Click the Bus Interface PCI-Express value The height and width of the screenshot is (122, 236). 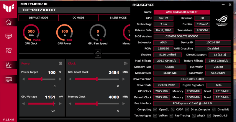(x=192, y=103)
